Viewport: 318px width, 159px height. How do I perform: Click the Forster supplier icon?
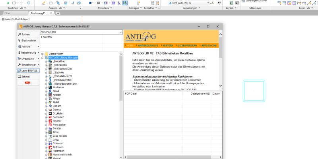(50, 128)
